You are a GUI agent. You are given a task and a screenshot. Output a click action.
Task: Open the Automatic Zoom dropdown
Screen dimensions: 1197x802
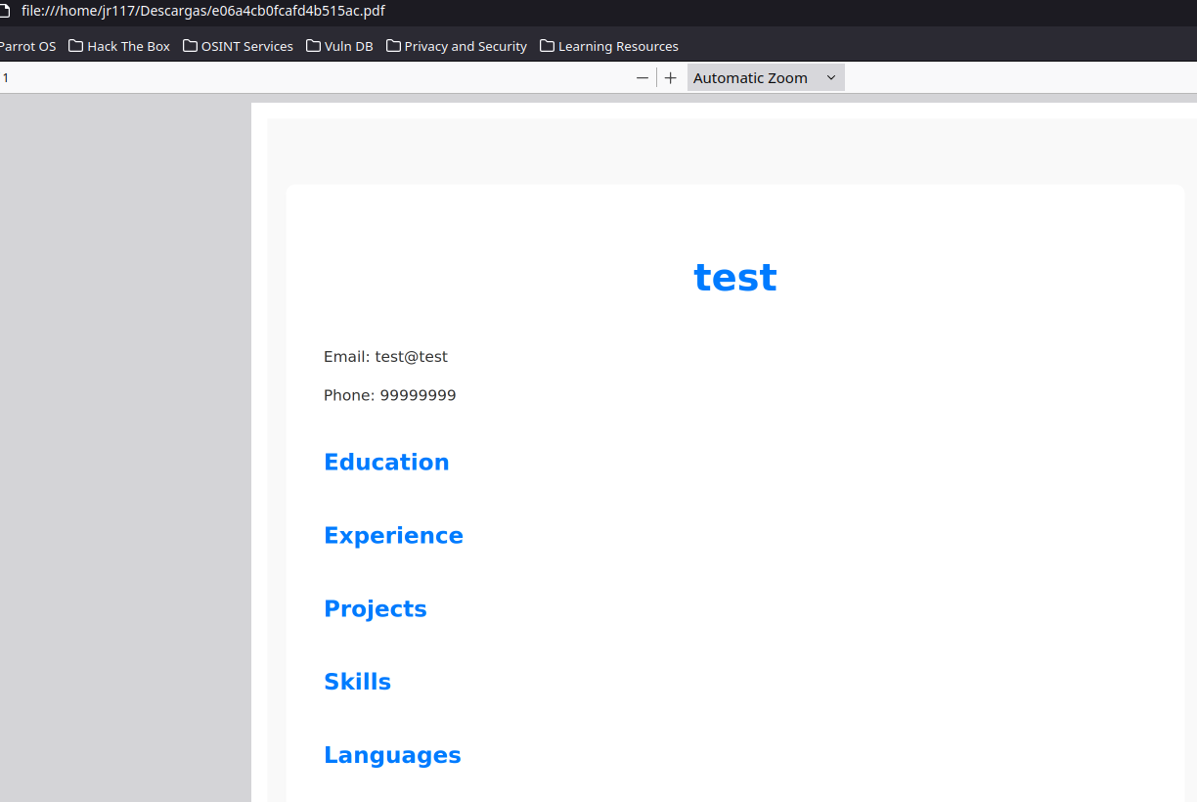pos(766,78)
